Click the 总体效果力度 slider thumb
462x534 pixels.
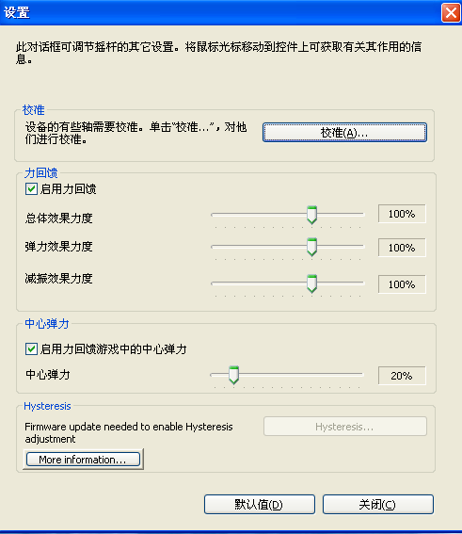click(x=311, y=215)
